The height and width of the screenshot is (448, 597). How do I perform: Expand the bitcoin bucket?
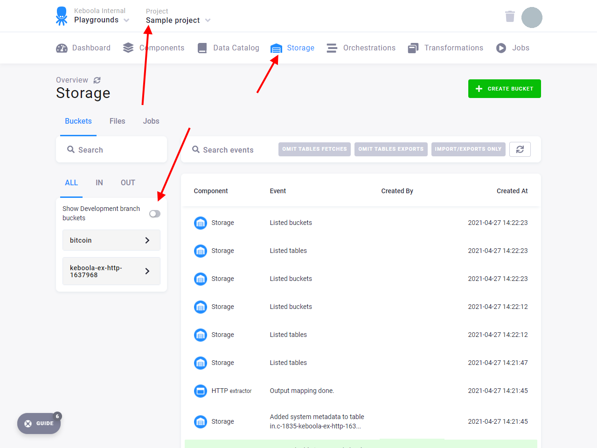[x=111, y=240]
